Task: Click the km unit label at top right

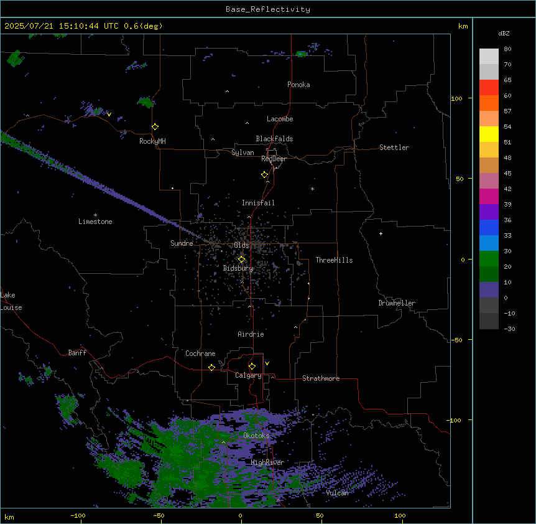Action: pos(463,26)
